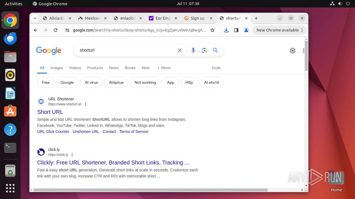Screen dimensions: 355x199
Task: Open Help from the dock
Action: pos(10,130)
